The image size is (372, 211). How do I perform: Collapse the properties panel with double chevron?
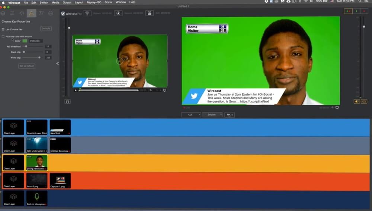(x=57, y=64)
